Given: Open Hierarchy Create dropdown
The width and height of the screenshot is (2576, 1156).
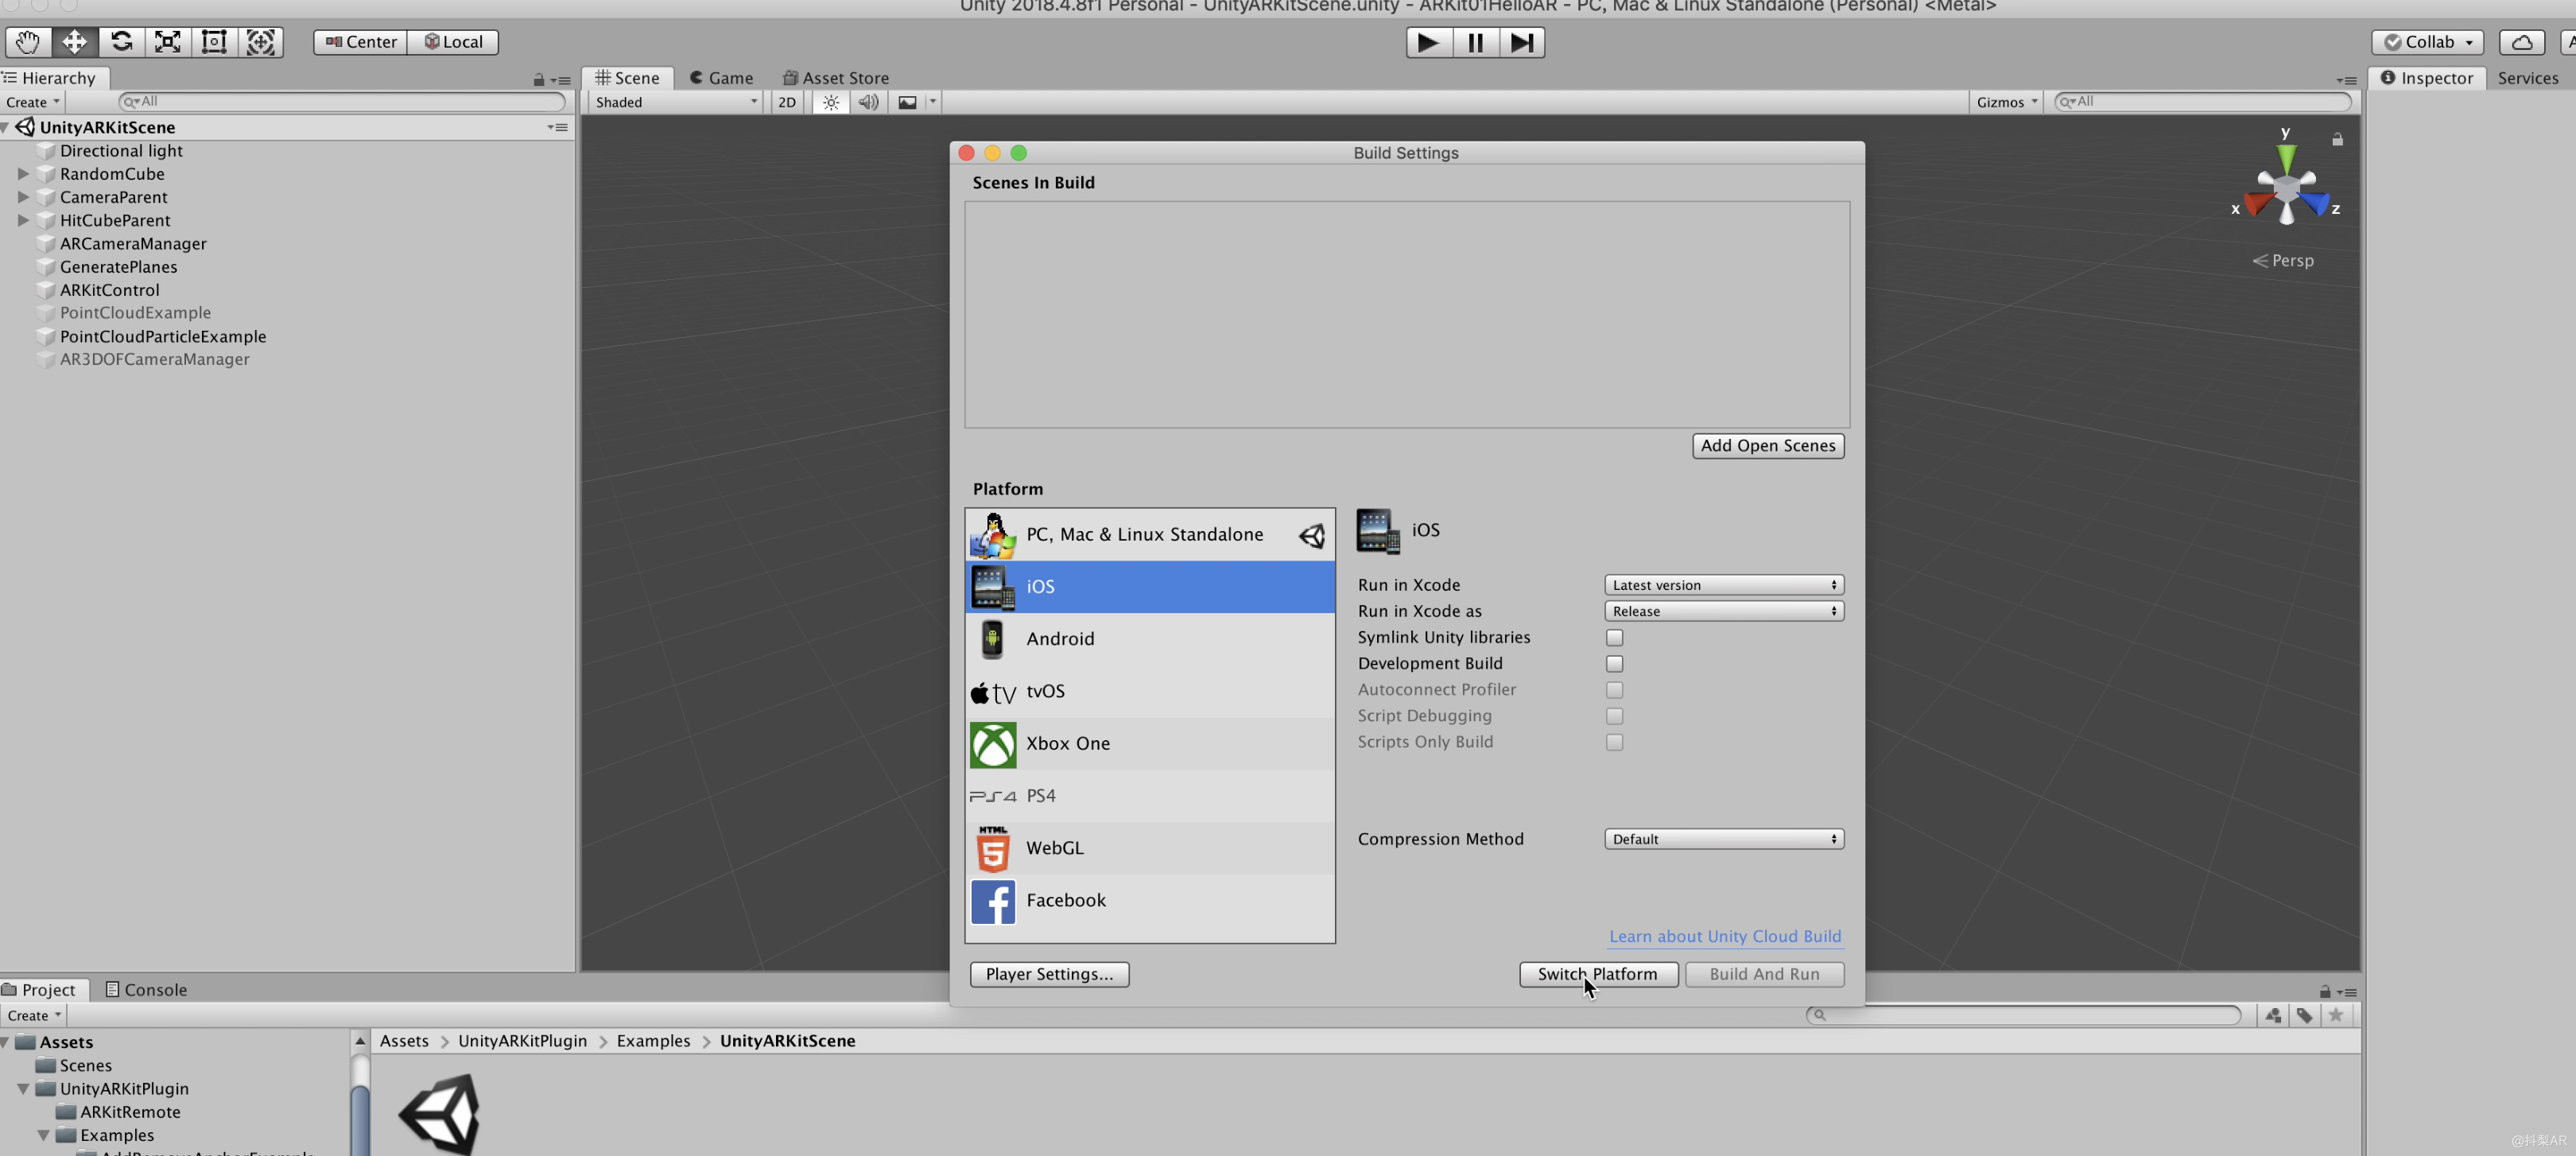Looking at the screenshot, I should coord(32,102).
